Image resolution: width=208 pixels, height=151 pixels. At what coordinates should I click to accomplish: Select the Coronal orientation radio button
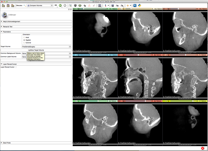24,43
